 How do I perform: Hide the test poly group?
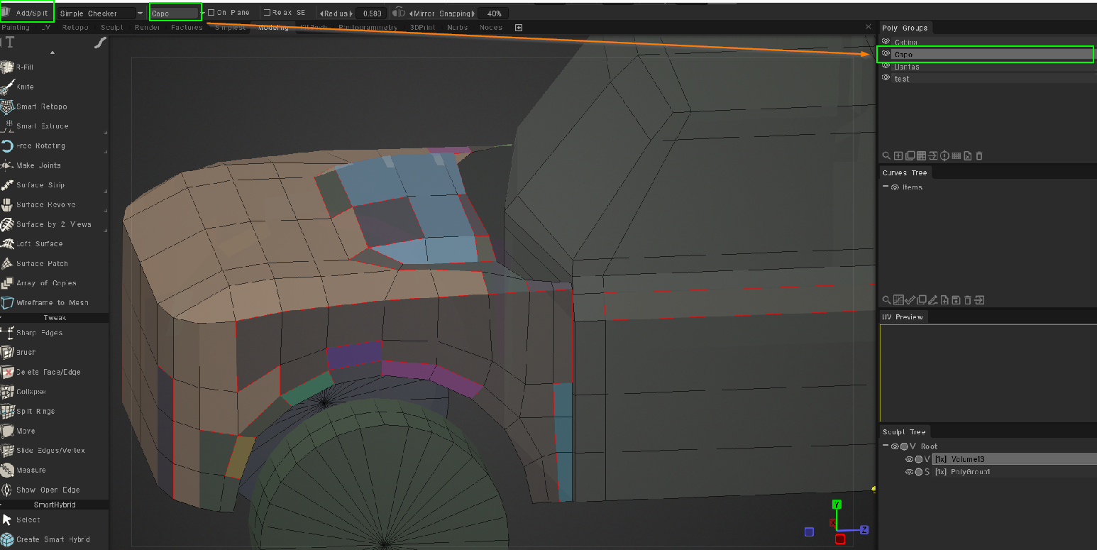pos(886,78)
